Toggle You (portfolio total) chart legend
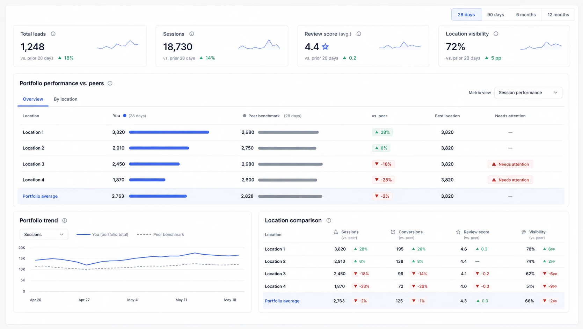The width and height of the screenshot is (583, 329). [102, 235]
